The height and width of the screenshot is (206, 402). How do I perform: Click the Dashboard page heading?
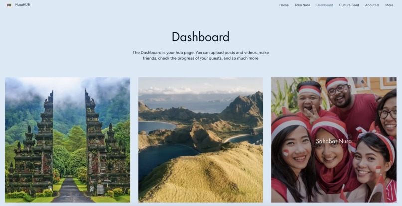201,37
